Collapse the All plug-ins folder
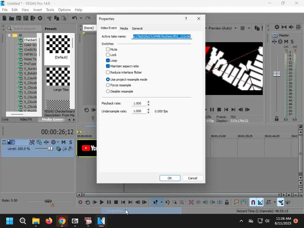304x228 pixels. coord(9,35)
